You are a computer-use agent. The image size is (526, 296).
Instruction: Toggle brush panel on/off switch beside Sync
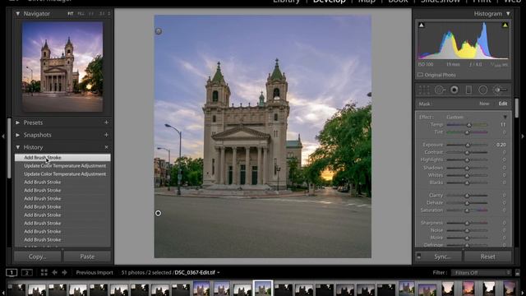(418, 257)
